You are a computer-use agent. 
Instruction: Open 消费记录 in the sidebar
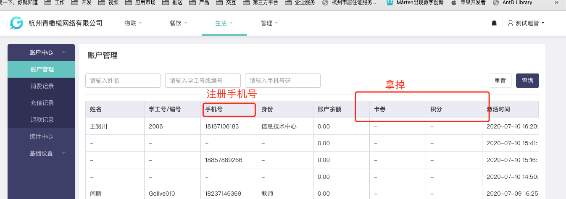click(41, 86)
